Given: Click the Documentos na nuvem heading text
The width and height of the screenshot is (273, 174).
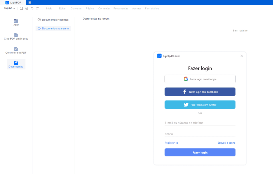Looking at the screenshot, I should click(x=96, y=19).
